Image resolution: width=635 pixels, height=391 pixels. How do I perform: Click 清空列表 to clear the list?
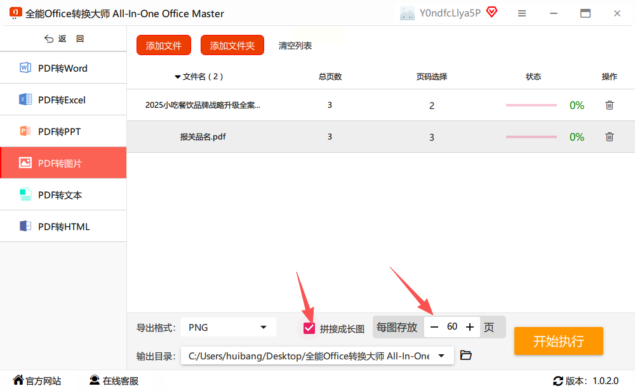tap(295, 46)
